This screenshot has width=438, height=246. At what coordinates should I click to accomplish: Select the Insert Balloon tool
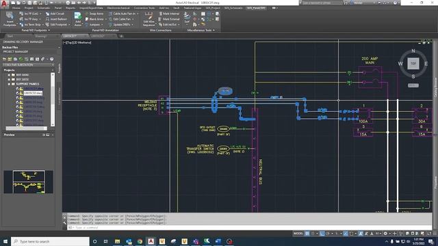tap(56, 19)
